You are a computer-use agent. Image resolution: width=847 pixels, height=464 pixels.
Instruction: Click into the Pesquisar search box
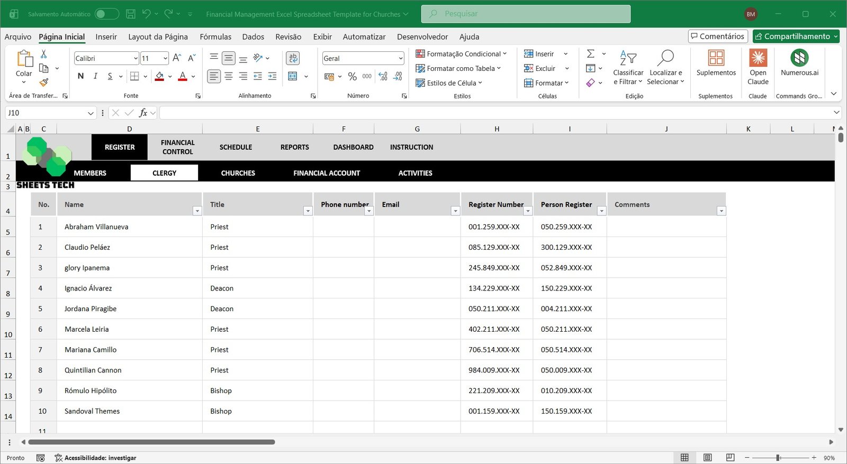point(526,14)
